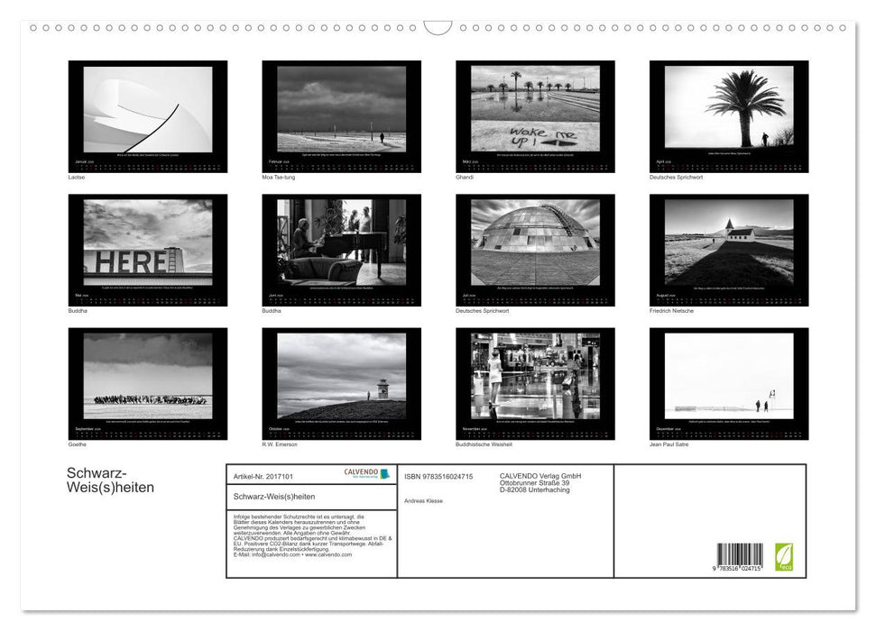The image size is (876, 631).
Task: Open the January white spiral architecture photo
Action: coord(148,110)
